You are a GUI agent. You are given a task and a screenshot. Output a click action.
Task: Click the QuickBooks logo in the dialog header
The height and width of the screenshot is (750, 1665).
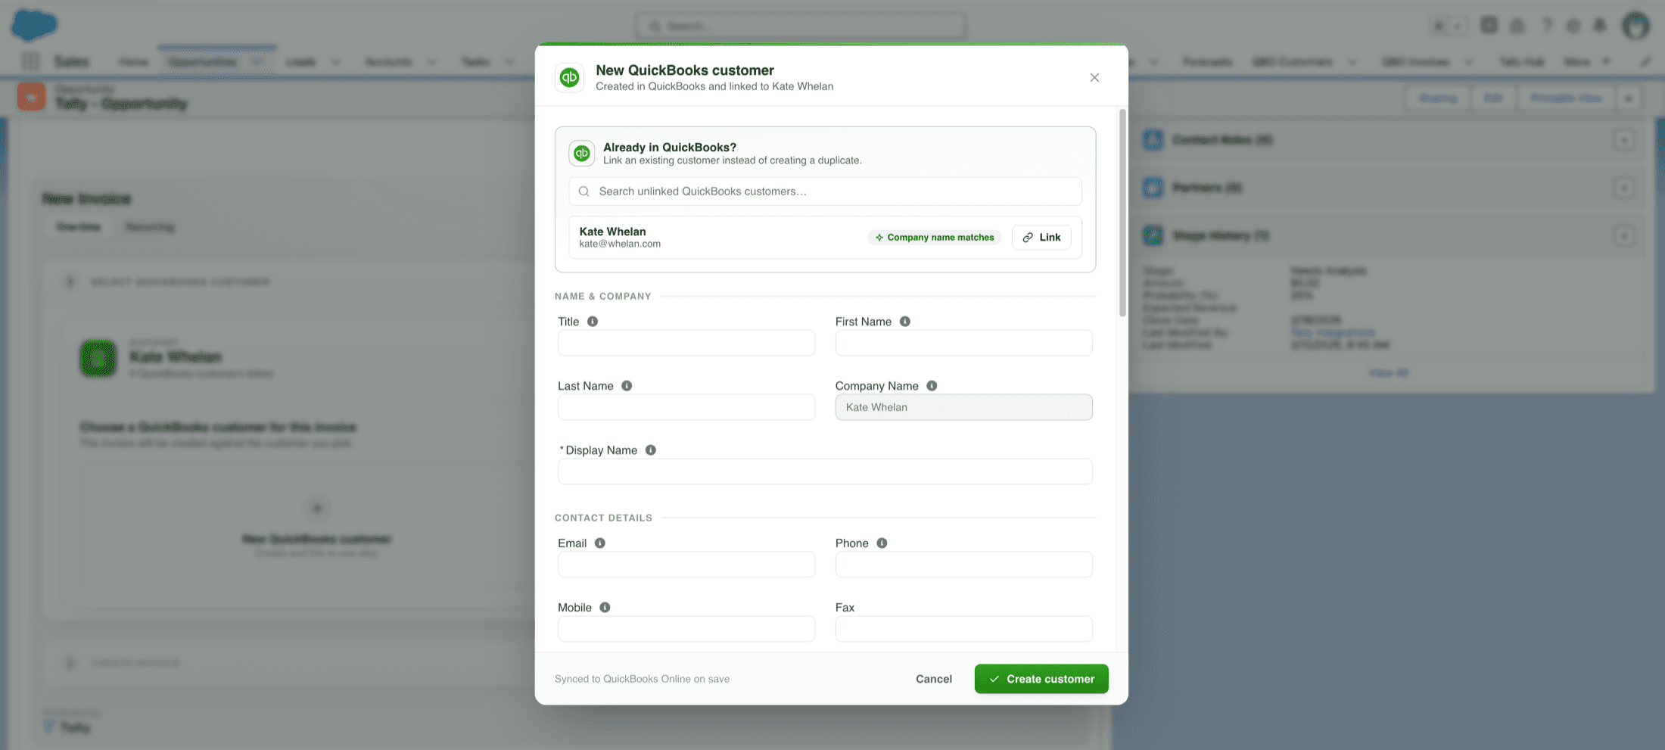[x=569, y=77]
